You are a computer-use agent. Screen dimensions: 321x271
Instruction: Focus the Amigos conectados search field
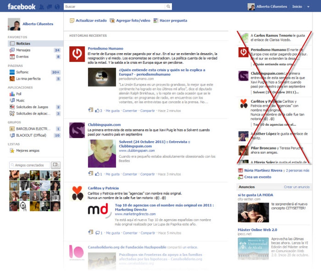click(30, 165)
